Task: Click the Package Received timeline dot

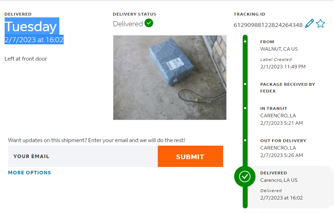Action: coord(245,84)
